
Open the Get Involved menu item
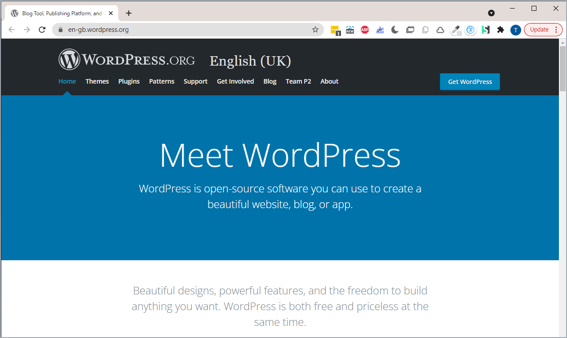point(235,81)
